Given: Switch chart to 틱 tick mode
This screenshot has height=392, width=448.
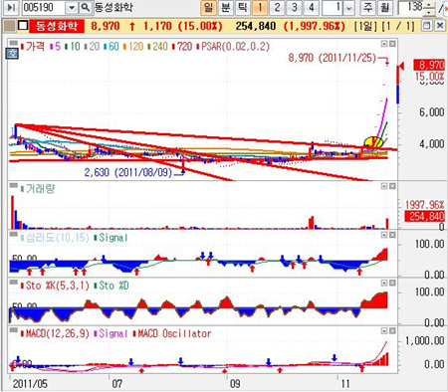Looking at the screenshot, I should click(x=243, y=7).
